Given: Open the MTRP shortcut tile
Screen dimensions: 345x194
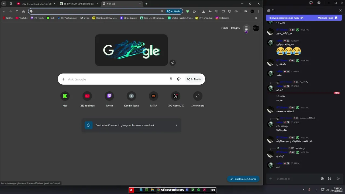Looking at the screenshot, I should tap(153, 99).
